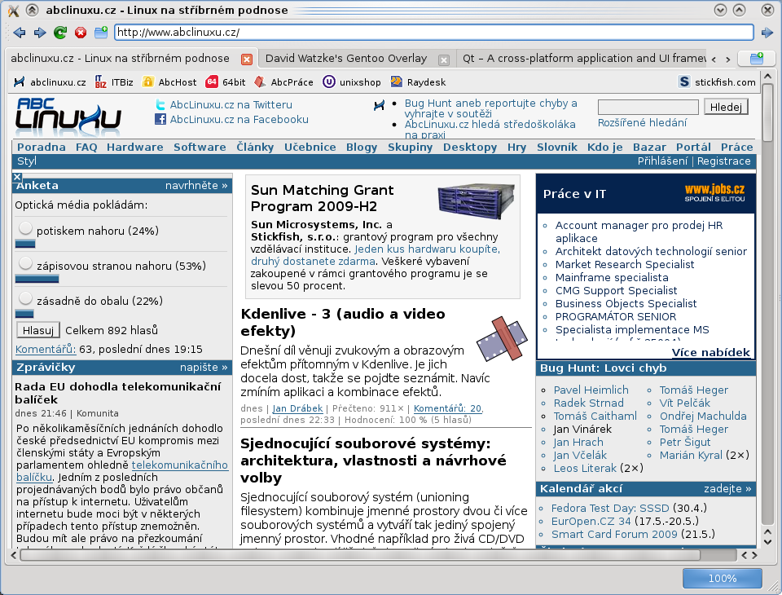Reload the page with the green refresh icon
Viewport: 782px width, 595px height.
pos(60,33)
